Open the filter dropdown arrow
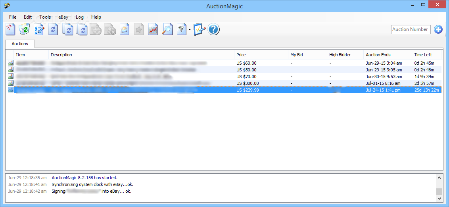The width and height of the screenshot is (449, 207). [x=190, y=29]
